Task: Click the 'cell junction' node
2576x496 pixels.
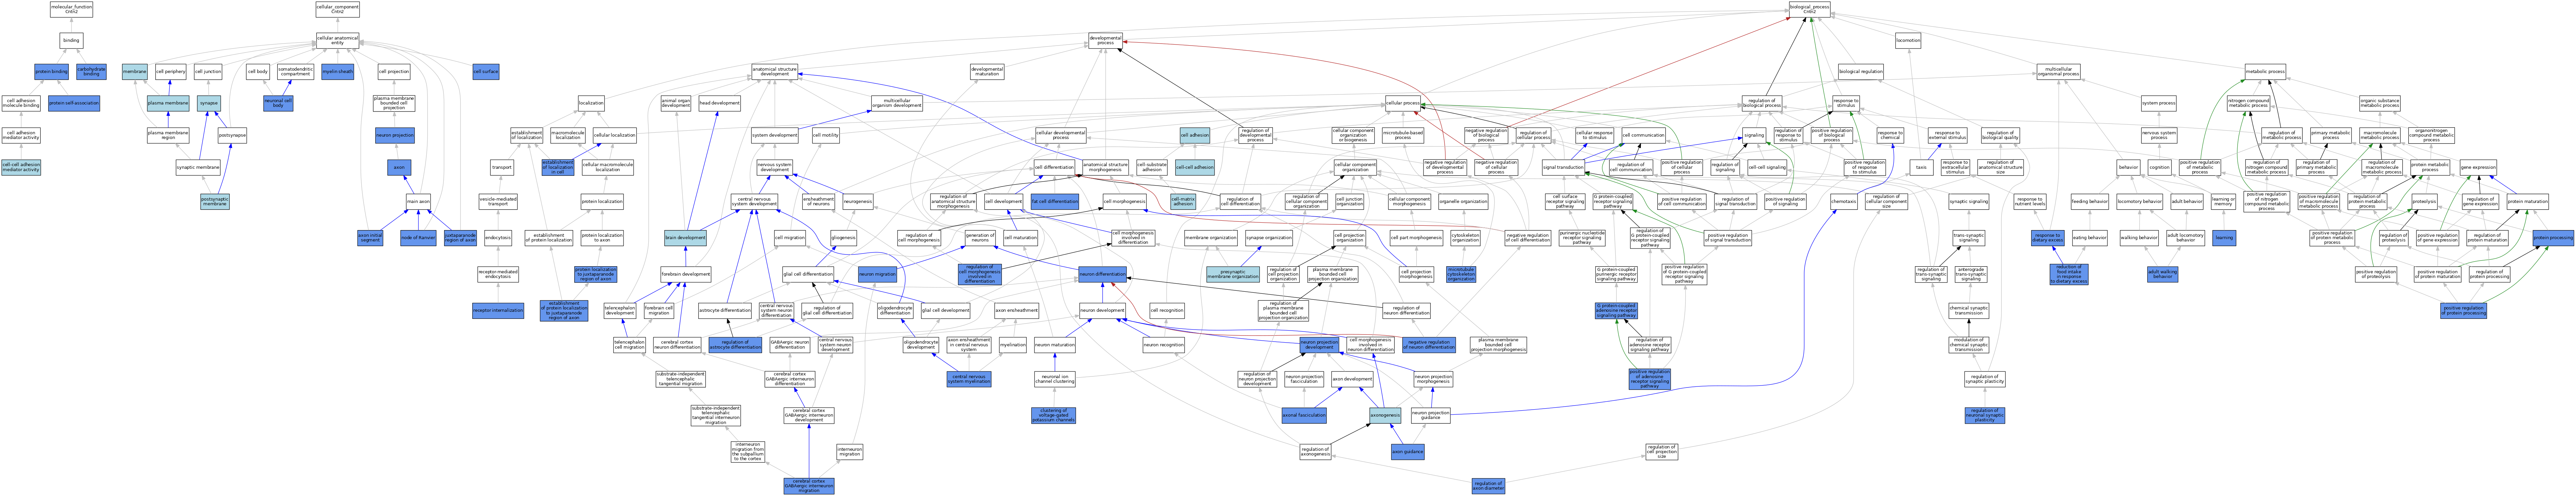Action: (208, 72)
